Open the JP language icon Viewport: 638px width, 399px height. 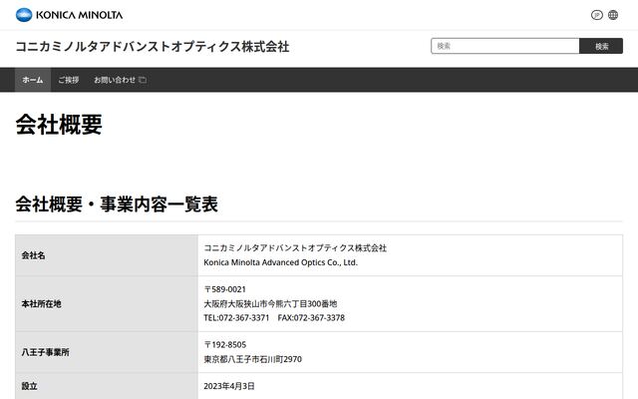click(596, 15)
